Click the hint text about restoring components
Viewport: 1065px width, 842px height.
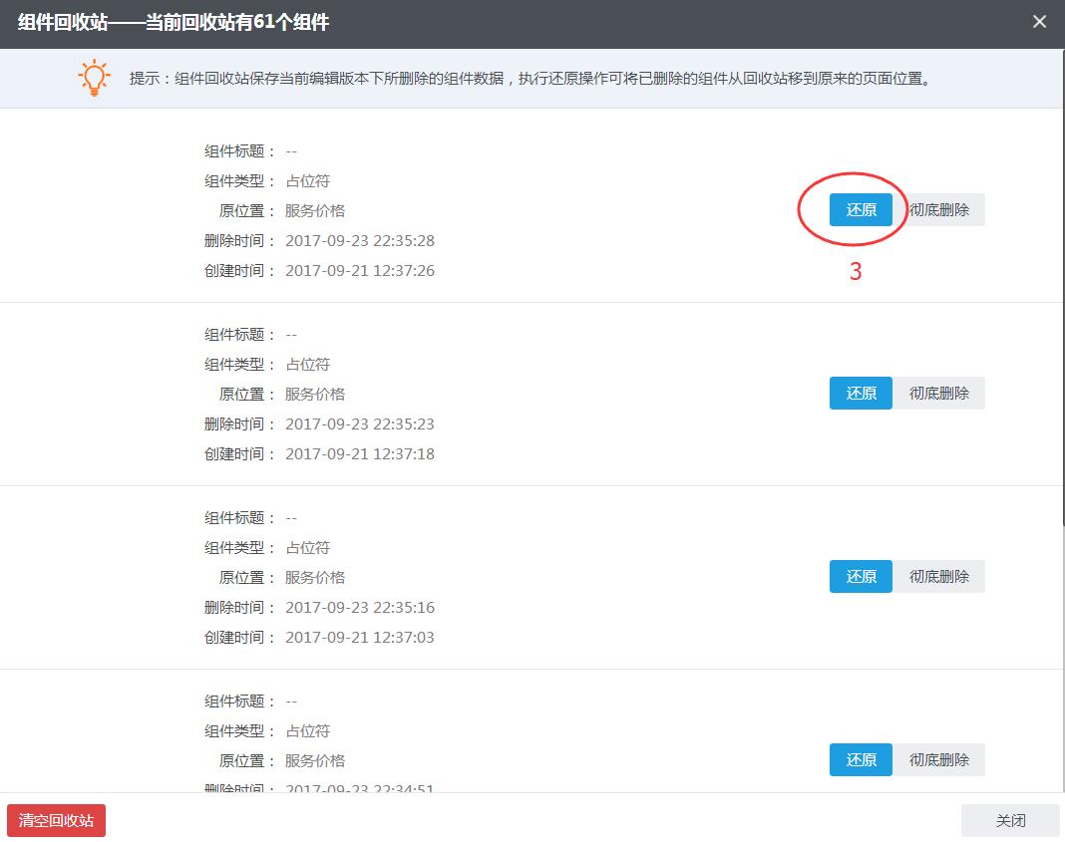(x=531, y=79)
